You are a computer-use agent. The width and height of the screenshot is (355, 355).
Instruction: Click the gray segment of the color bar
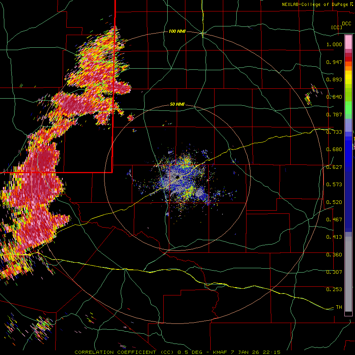(348, 274)
